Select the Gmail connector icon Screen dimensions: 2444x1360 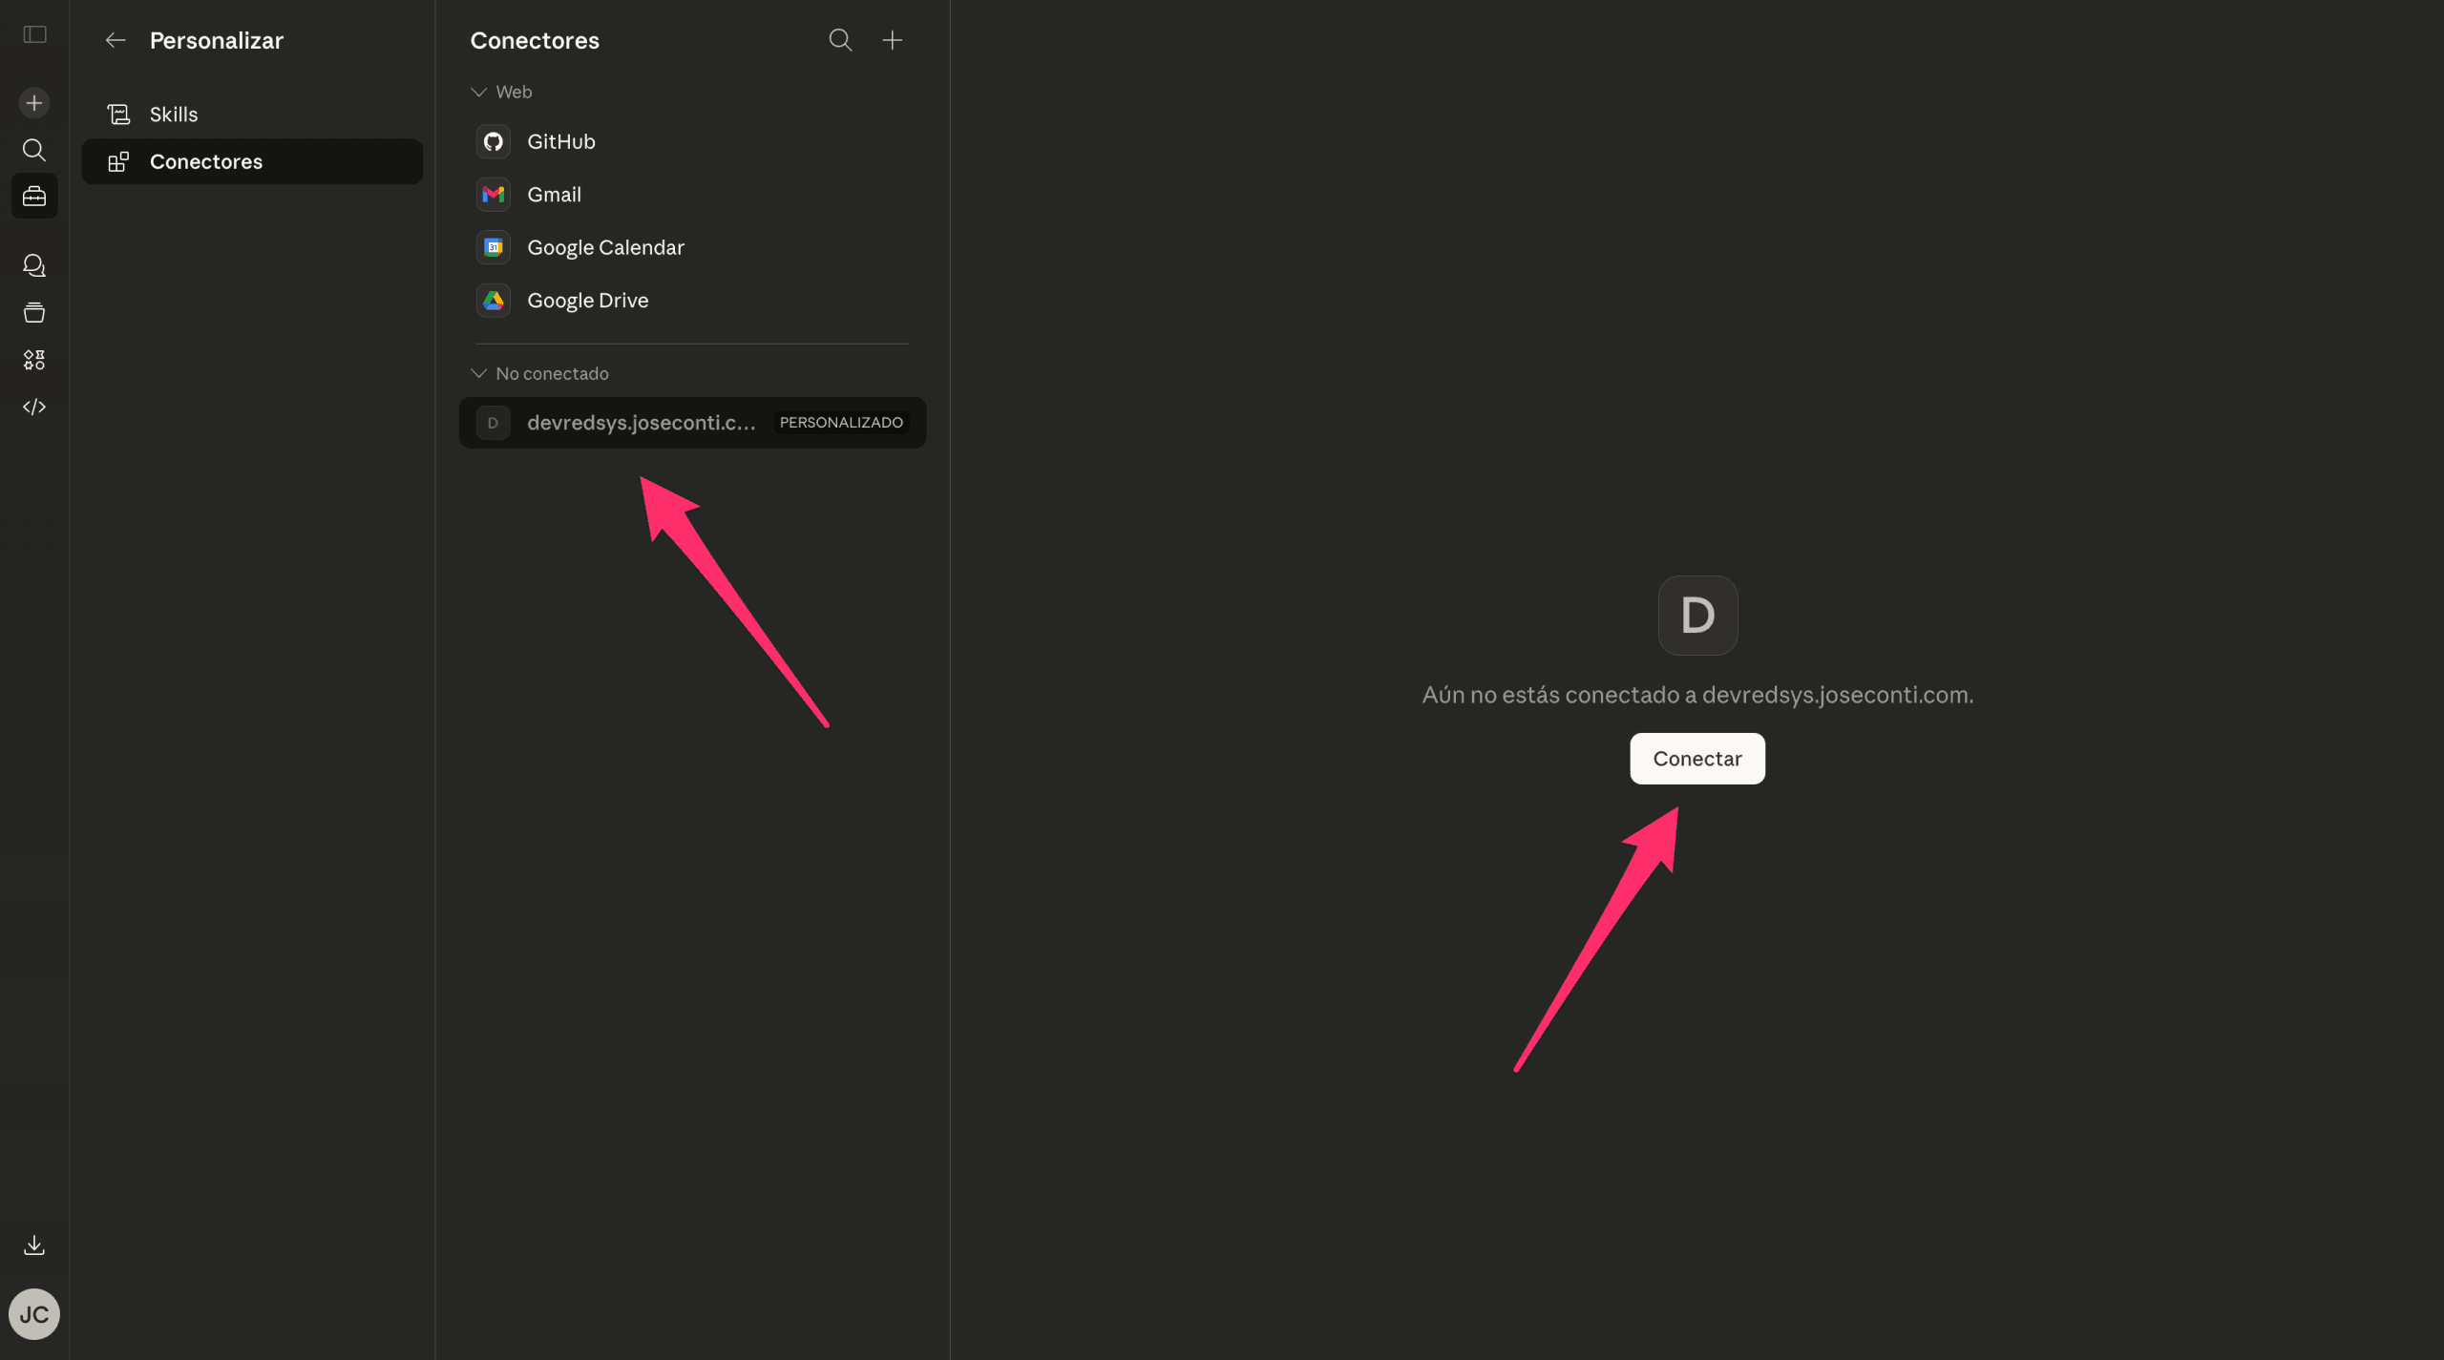494,194
